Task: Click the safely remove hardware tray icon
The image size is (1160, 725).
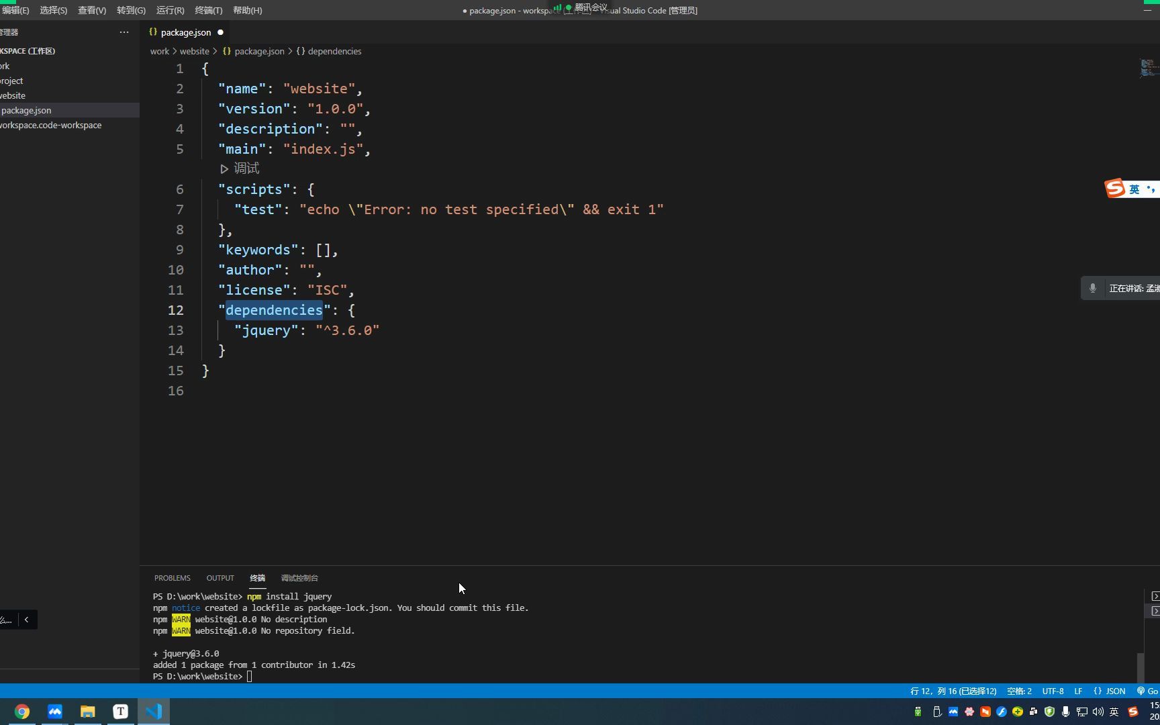Action: 937,712
